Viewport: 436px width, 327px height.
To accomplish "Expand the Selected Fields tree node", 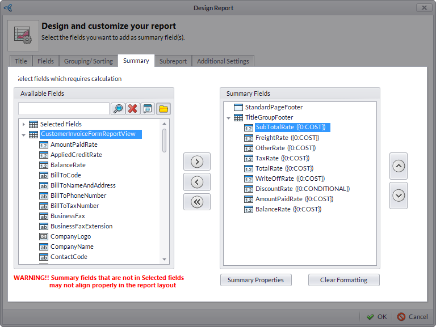I will click(x=23, y=124).
